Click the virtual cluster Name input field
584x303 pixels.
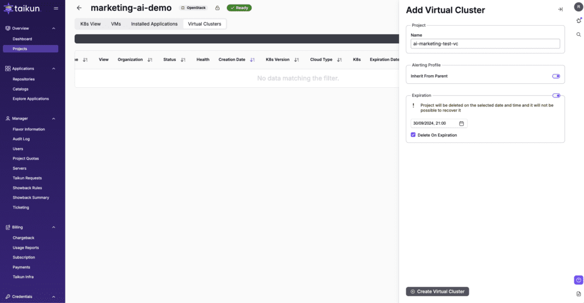(485, 44)
